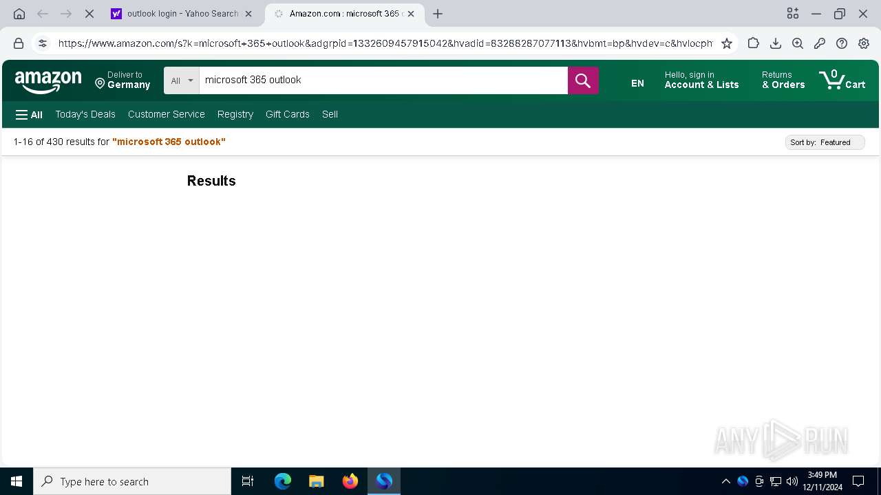Screen dimensions: 881x495
Task: Click the lock site security icon
Action: click(x=19, y=43)
